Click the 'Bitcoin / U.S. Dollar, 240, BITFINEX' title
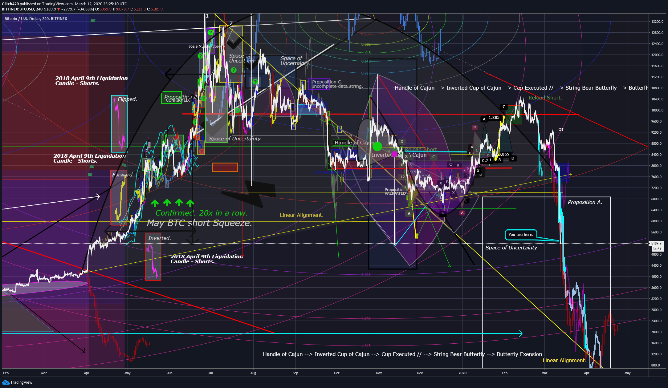Viewport: 668px width, 388px height. pos(36,19)
